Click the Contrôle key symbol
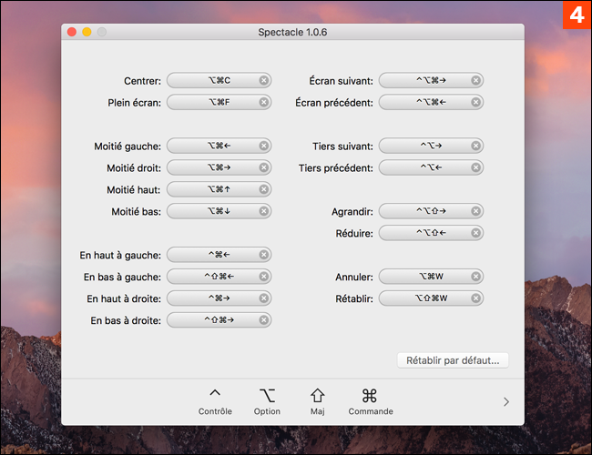This screenshot has width=592, height=455. pyautogui.click(x=215, y=393)
